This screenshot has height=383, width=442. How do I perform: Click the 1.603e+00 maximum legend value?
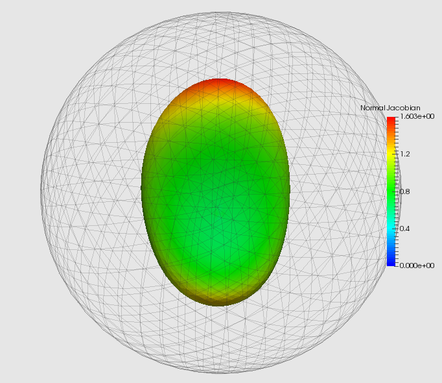pos(417,116)
